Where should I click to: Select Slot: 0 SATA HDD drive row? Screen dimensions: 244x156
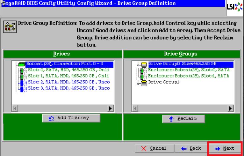coord(68,70)
